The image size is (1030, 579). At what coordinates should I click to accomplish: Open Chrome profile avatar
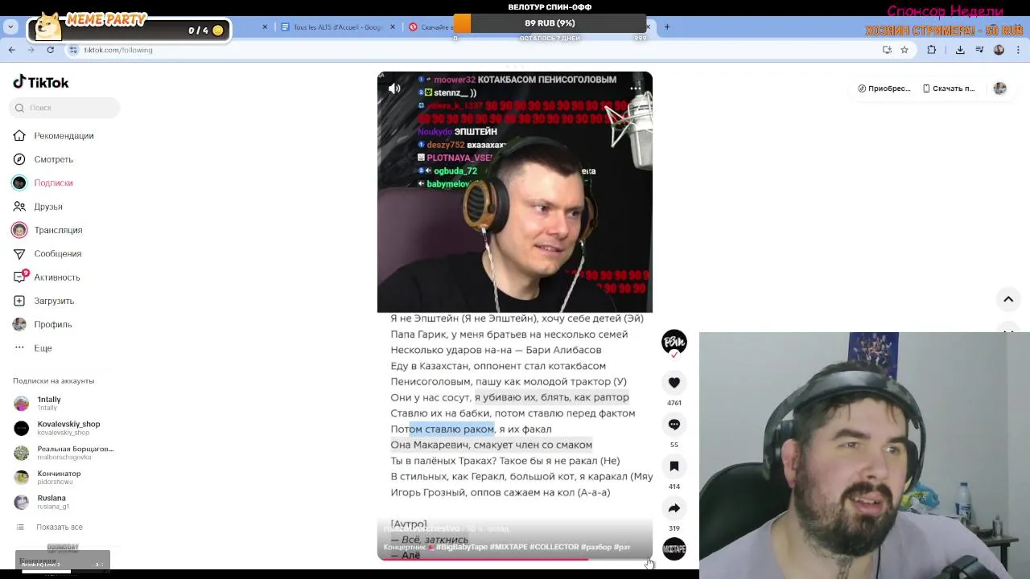click(999, 50)
